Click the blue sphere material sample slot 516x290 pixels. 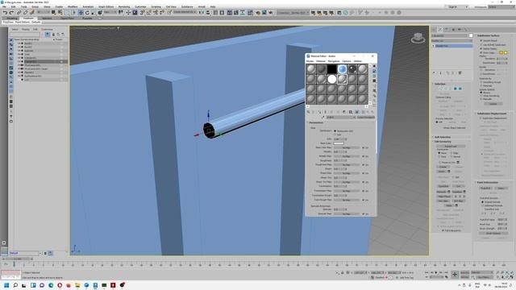[342, 69]
